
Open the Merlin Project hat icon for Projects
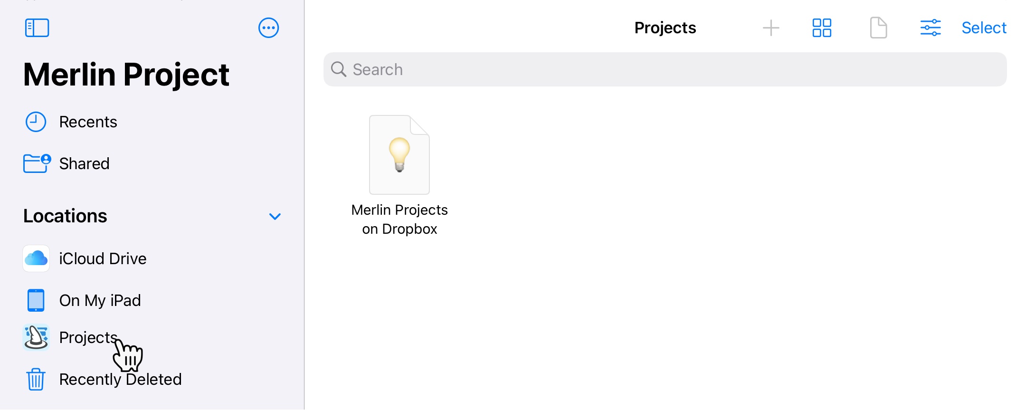click(x=35, y=338)
